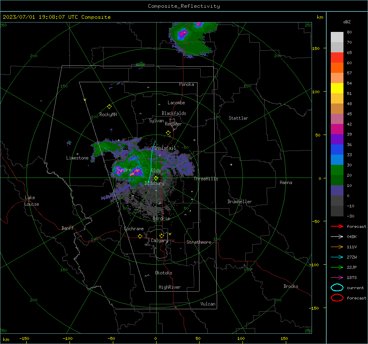Click the Innisfail city label
This screenshot has width=368, height=344.
pos(165,148)
